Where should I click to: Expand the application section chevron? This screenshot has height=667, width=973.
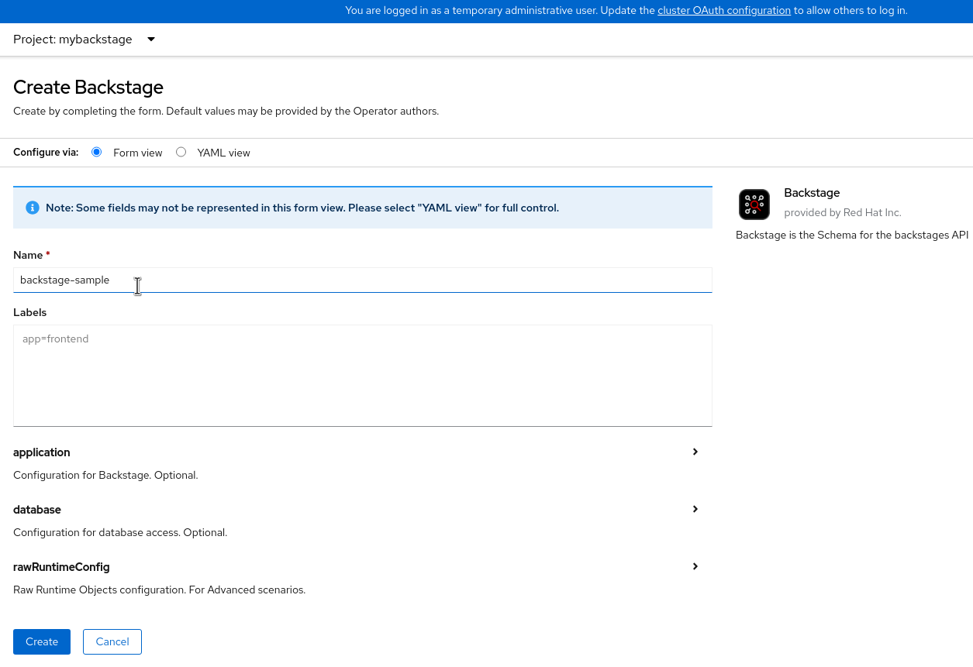click(x=695, y=452)
